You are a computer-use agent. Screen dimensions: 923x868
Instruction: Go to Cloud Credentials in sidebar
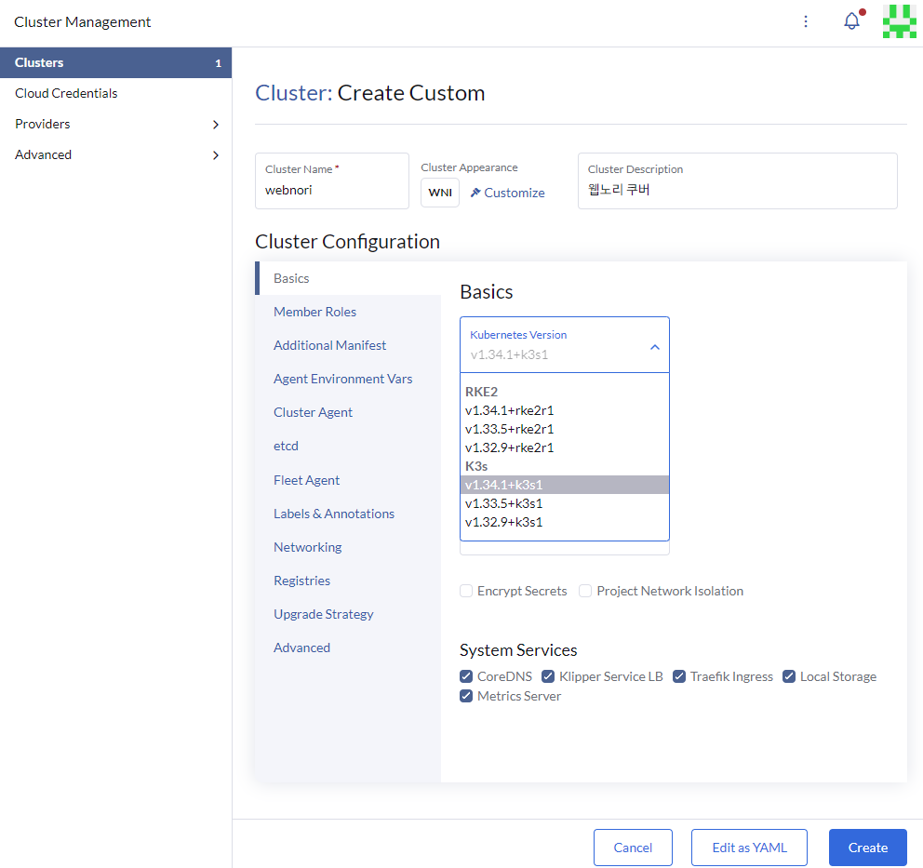(x=66, y=93)
